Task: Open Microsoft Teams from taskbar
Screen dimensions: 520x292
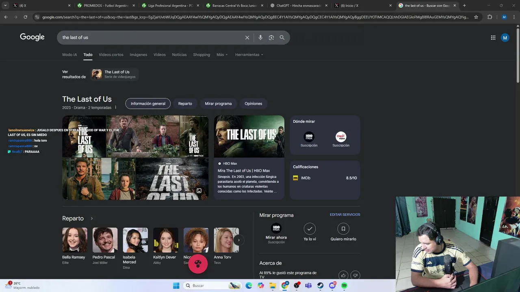Action: (x=308, y=286)
